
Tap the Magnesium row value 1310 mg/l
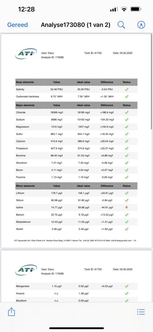(57, 127)
